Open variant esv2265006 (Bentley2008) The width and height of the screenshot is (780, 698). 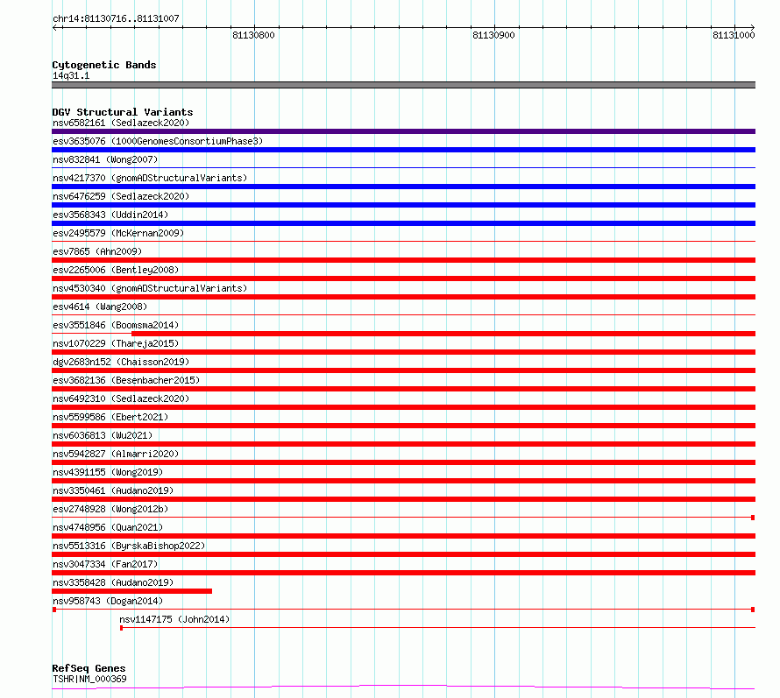[116, 270]
